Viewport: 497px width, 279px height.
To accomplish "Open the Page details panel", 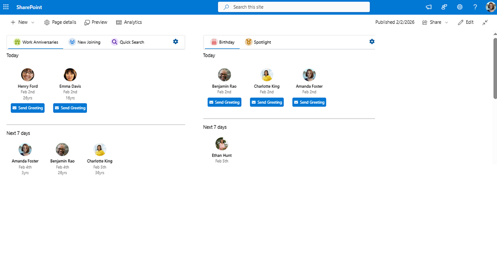I will [60, 22].
